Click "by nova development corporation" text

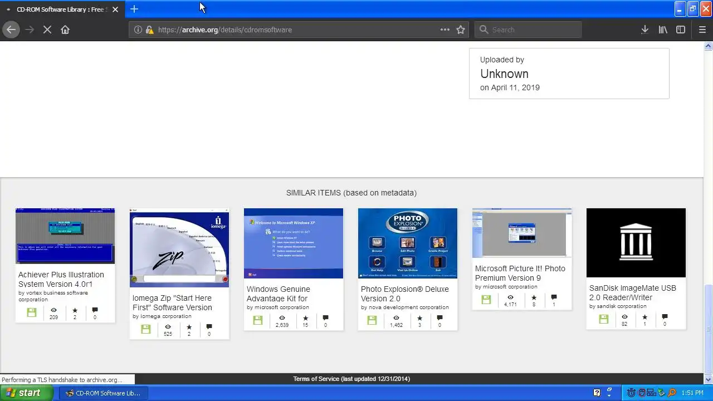click(x=405, y=307)
